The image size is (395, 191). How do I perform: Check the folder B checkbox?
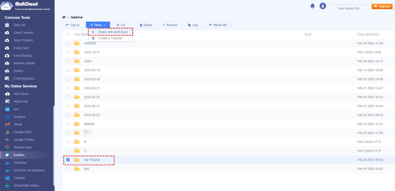(68, 142)
